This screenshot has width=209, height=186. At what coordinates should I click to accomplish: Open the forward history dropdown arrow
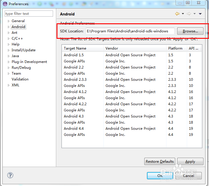pos(195,14)
